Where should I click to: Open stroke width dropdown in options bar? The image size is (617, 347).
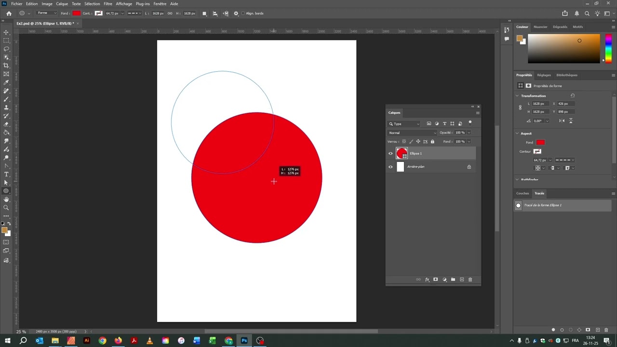(x=121, y=13)
